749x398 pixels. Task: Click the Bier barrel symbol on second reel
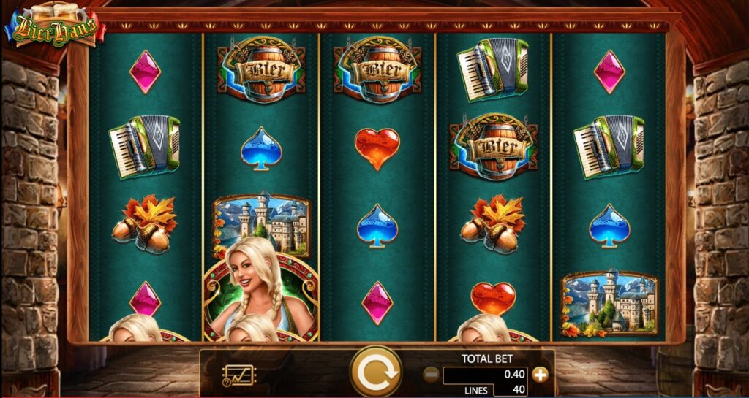[261, 69]
